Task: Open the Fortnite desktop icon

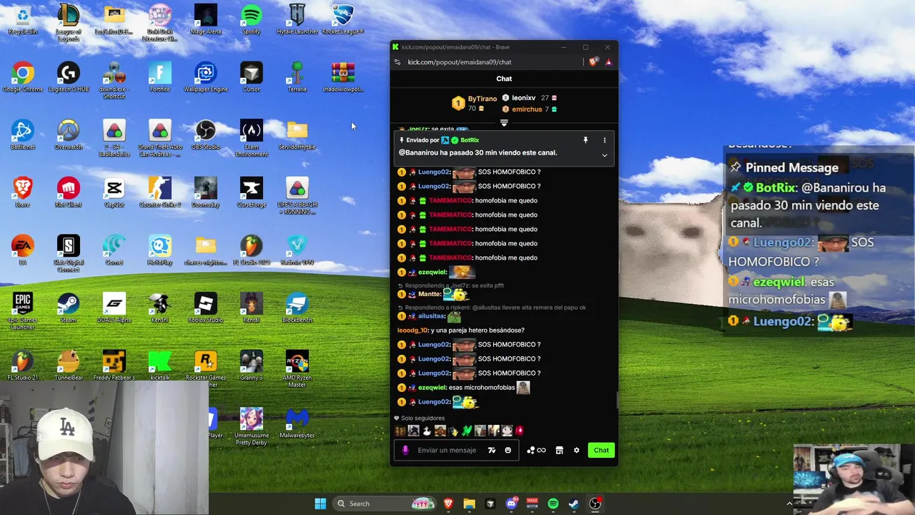Action: coord(160,77)
